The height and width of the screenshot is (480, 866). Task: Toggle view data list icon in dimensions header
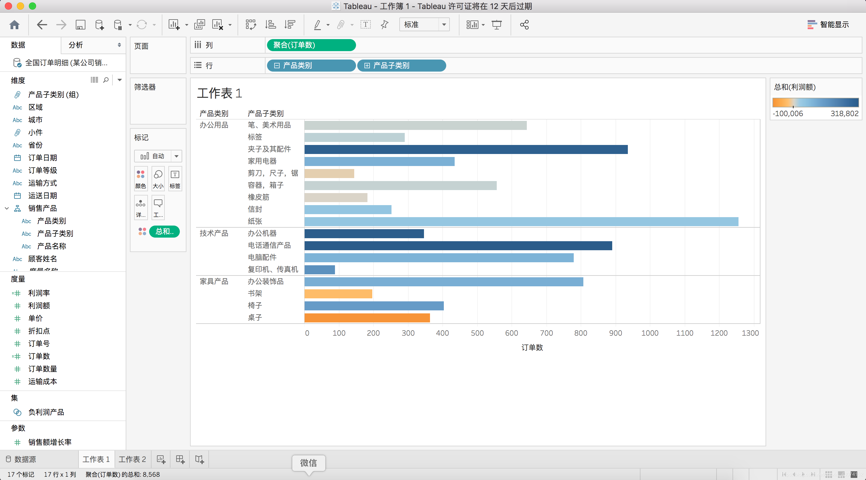(94, 80)
